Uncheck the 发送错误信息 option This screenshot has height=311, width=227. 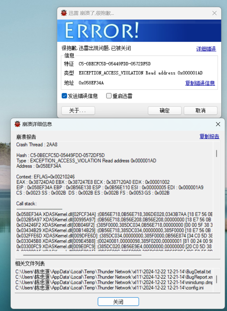(64, 96)
